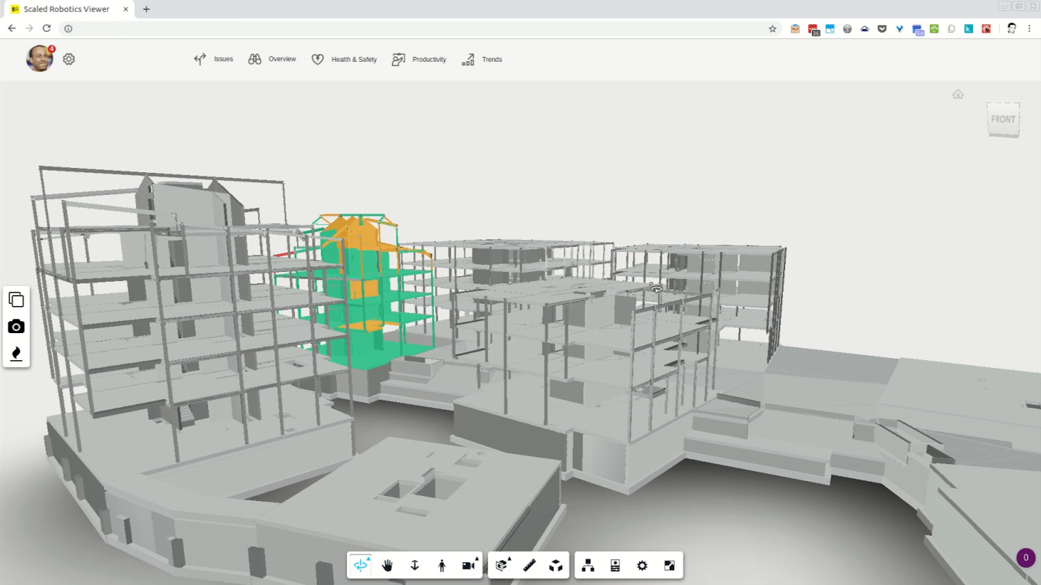Switch to the Productivity tab
1041x585 pixels.
pyautogui.click(x=419, y=60)
